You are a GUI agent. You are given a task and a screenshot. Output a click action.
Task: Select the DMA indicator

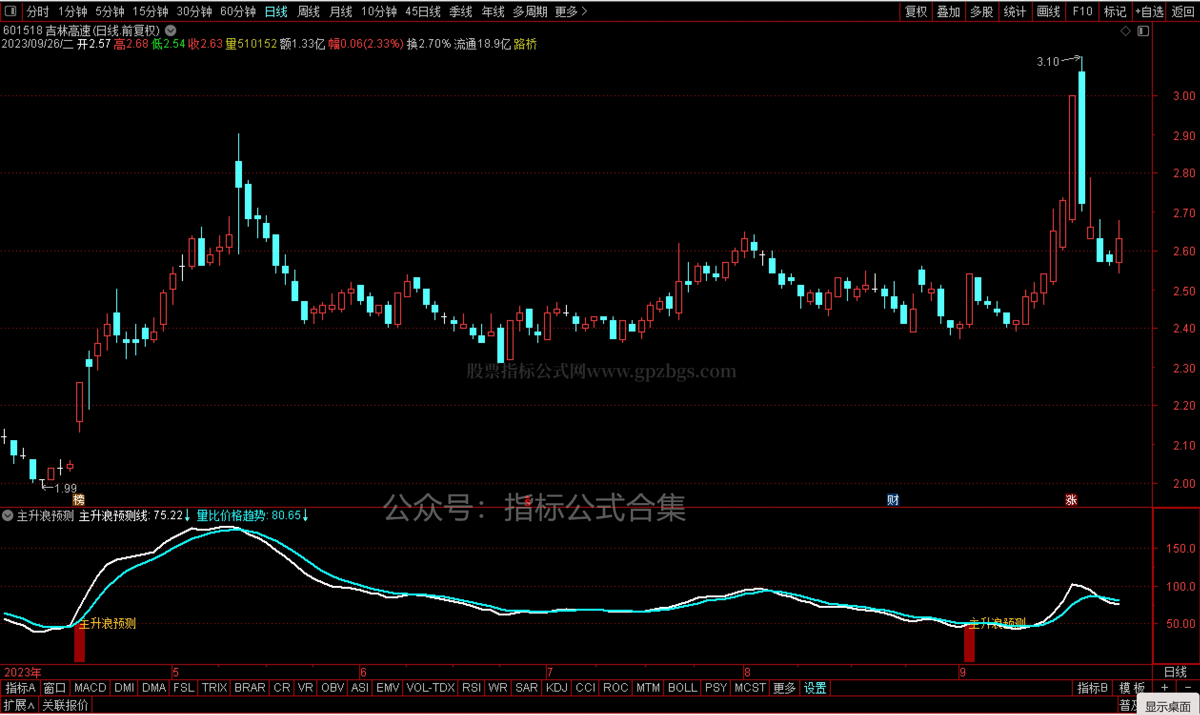(x=154, y=688)
